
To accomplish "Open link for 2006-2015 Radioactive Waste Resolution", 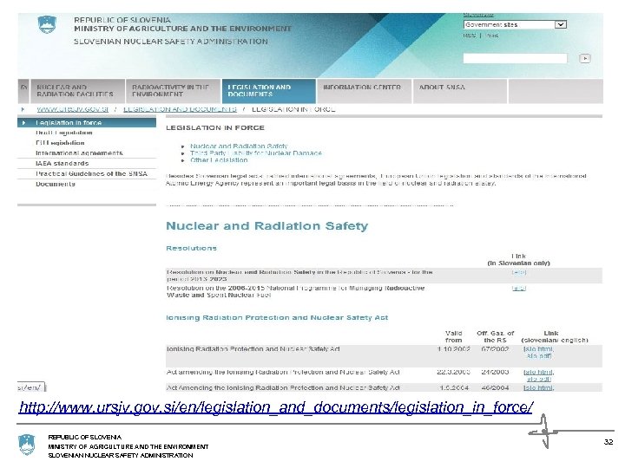I will pyautogui.click(x=518, y=288).
